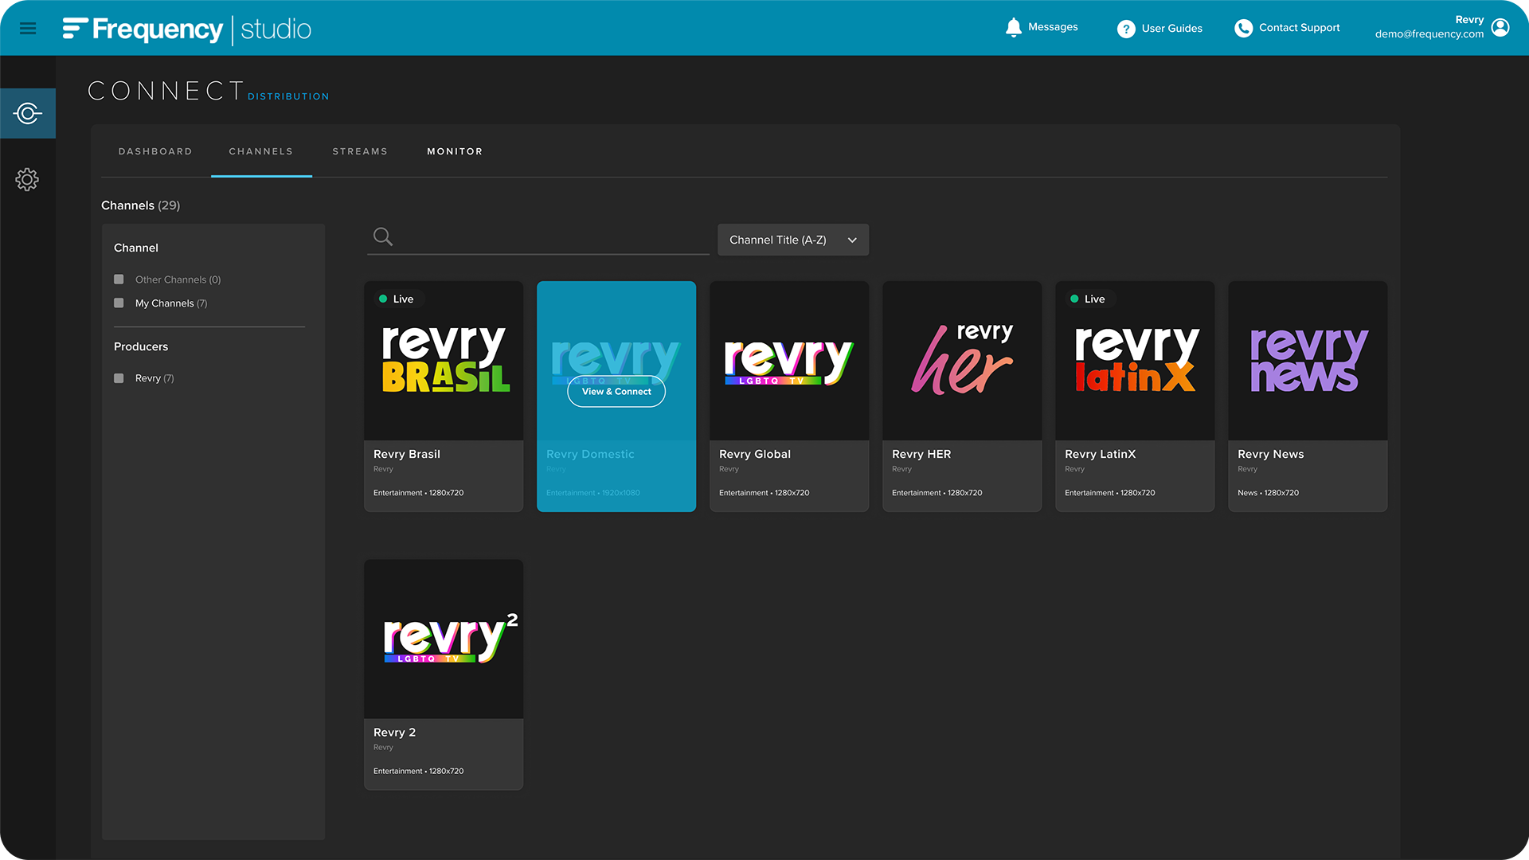Select the Revry News channel thumbnail
Image resolution: width=1529 pixels, height=860 pixels.
pyautogui.click(x=1307, y=361)
